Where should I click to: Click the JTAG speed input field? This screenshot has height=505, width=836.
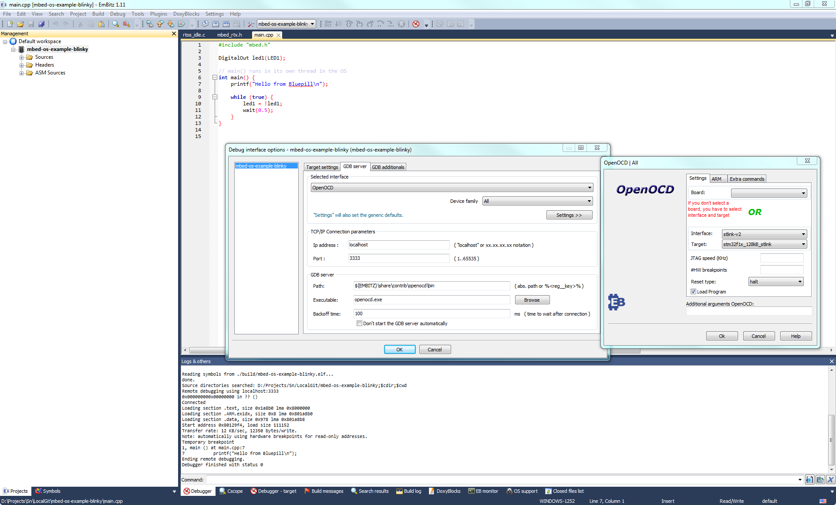782,258
